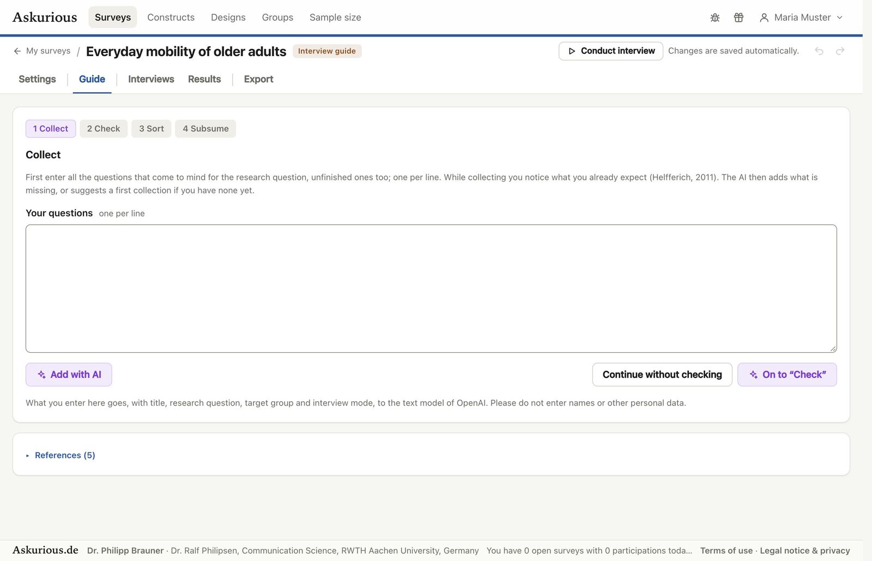Screen dimensions: 872x561
Task: Switch to the Settings tab
Action: tap(37, 79)
